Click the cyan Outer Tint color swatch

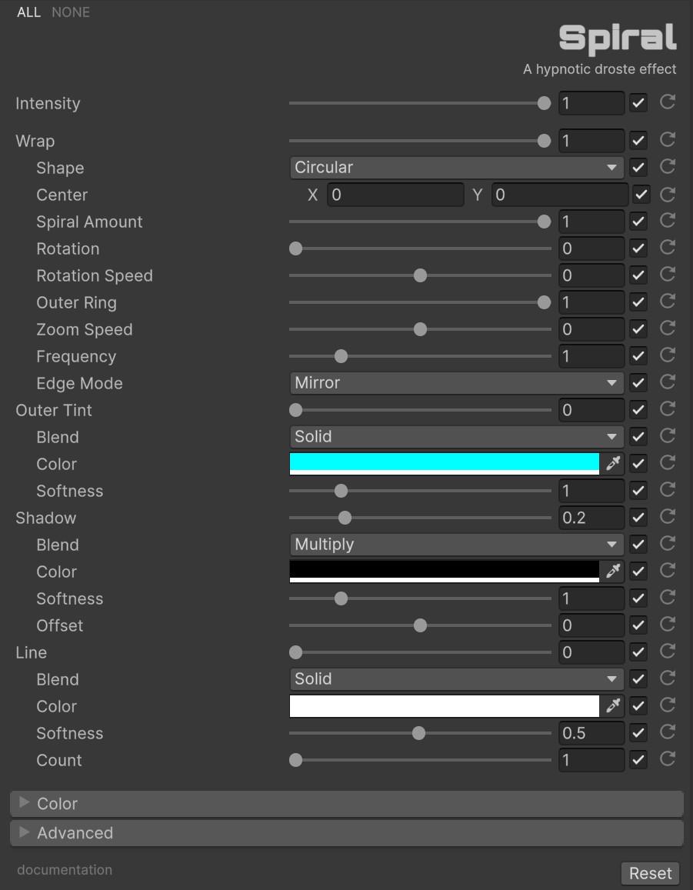[x=444, y=463]
